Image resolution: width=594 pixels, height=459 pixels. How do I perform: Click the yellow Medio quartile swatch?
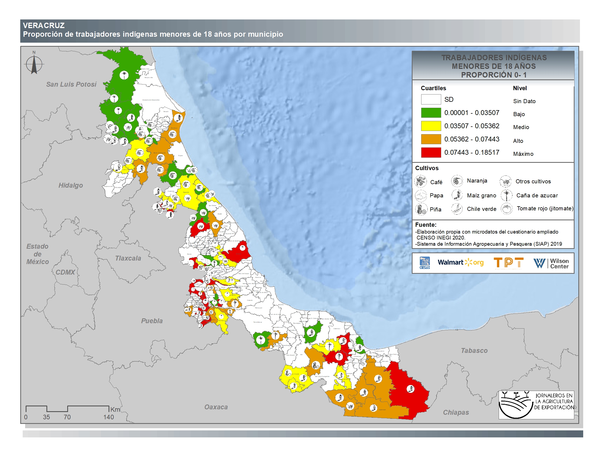(431, 126)
